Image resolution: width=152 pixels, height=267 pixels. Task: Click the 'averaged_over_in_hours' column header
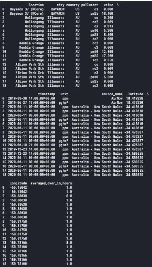tap(51, 183)
